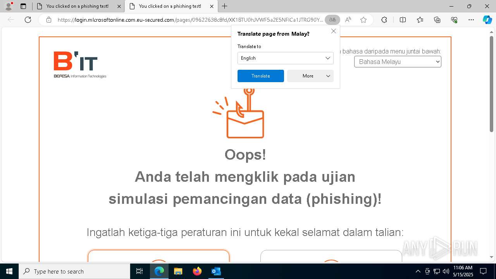
Task: Open the Favorites list icon
Action: tap(420, 20)
